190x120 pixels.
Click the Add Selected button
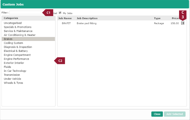pos(175,114)
